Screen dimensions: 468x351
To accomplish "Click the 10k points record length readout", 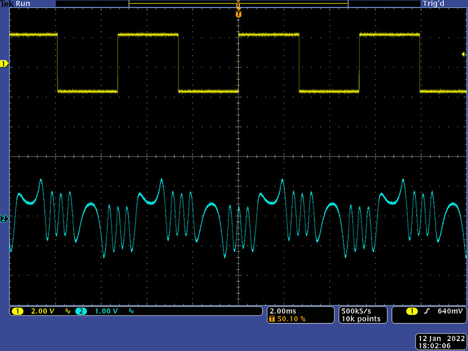I will coord(361,319).
